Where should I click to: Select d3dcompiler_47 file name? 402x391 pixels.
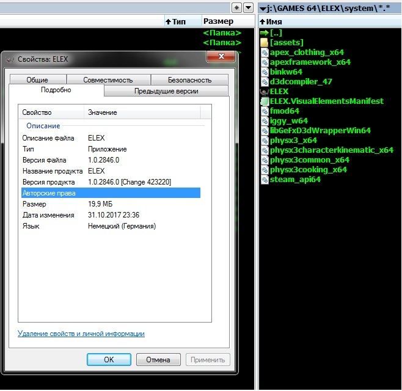click(301, 82)
